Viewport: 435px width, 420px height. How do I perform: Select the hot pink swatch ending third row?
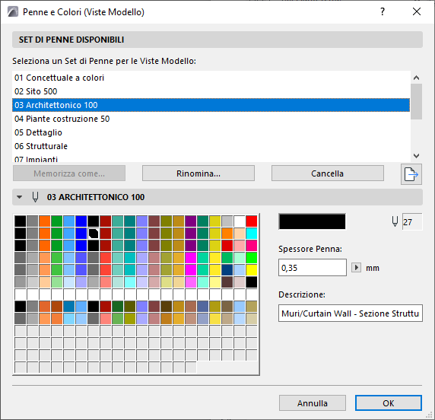[x=252, y=246]
